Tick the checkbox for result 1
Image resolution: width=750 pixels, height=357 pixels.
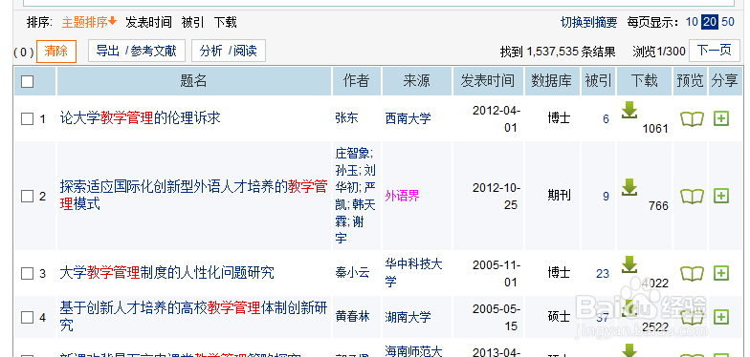pos(27,118)
